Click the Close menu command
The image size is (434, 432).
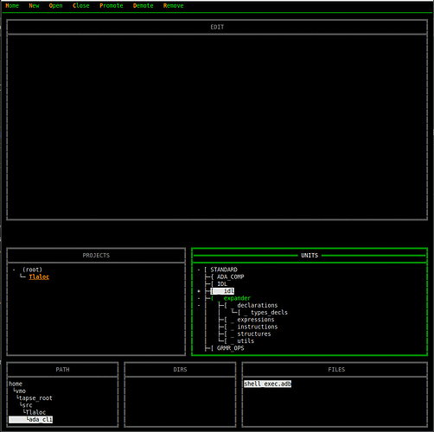[x=81, y=5]
